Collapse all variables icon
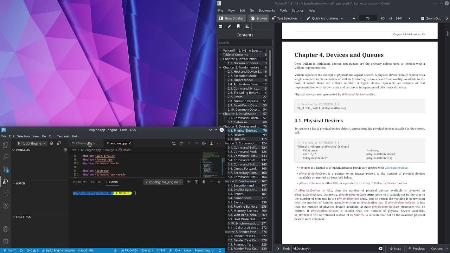The image size is (450, 253). tap(65, 150)
